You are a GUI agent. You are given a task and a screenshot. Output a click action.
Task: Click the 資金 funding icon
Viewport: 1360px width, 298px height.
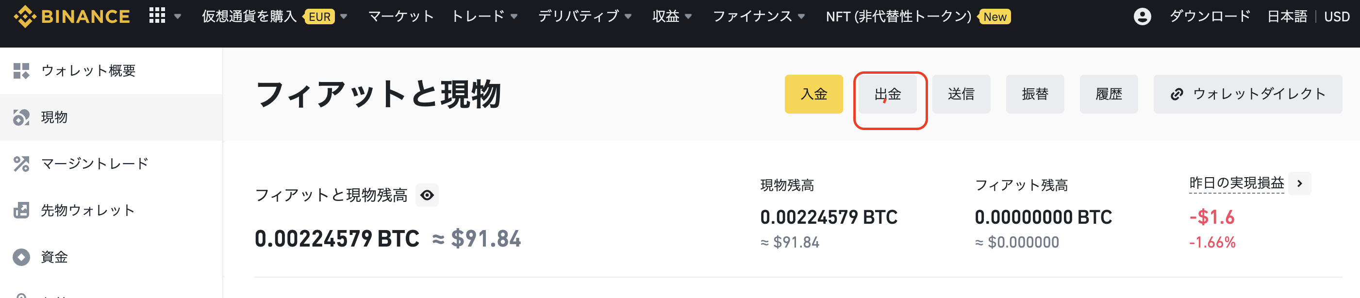coord(21,257)
